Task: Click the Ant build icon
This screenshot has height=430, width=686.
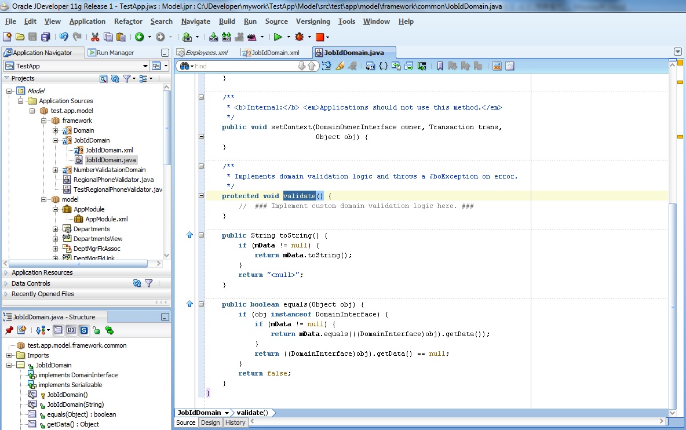Action: pos(251,37)
